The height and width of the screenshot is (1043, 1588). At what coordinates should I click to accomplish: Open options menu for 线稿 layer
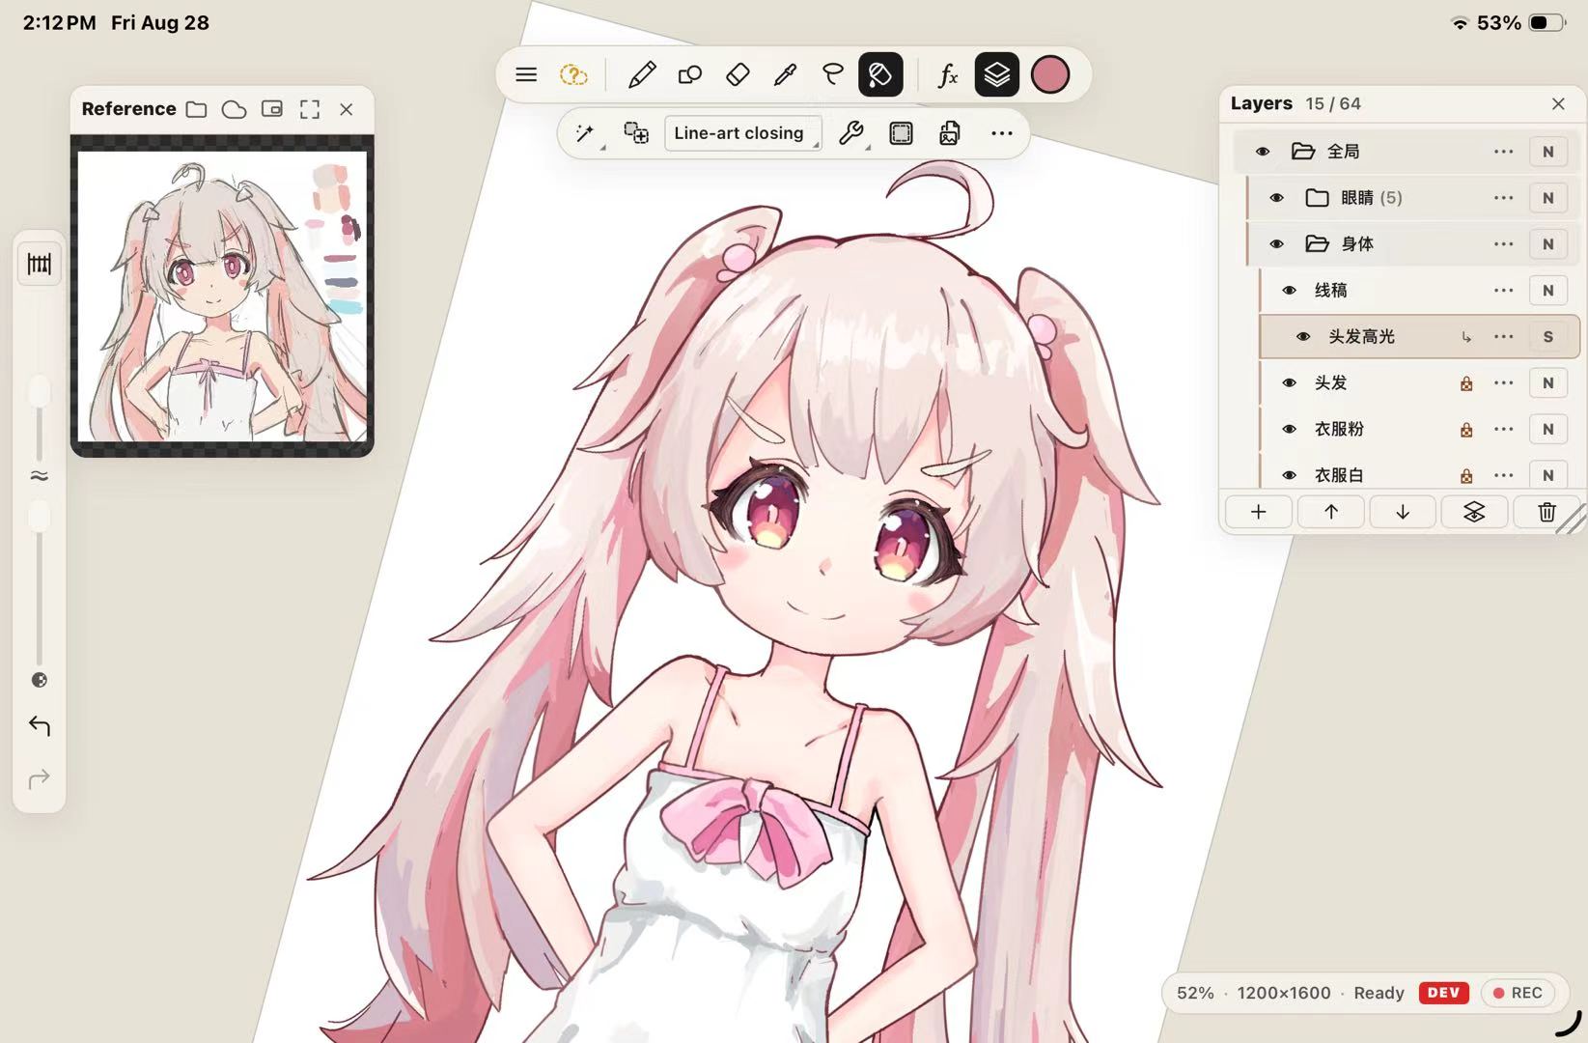tap(1503, 291)
